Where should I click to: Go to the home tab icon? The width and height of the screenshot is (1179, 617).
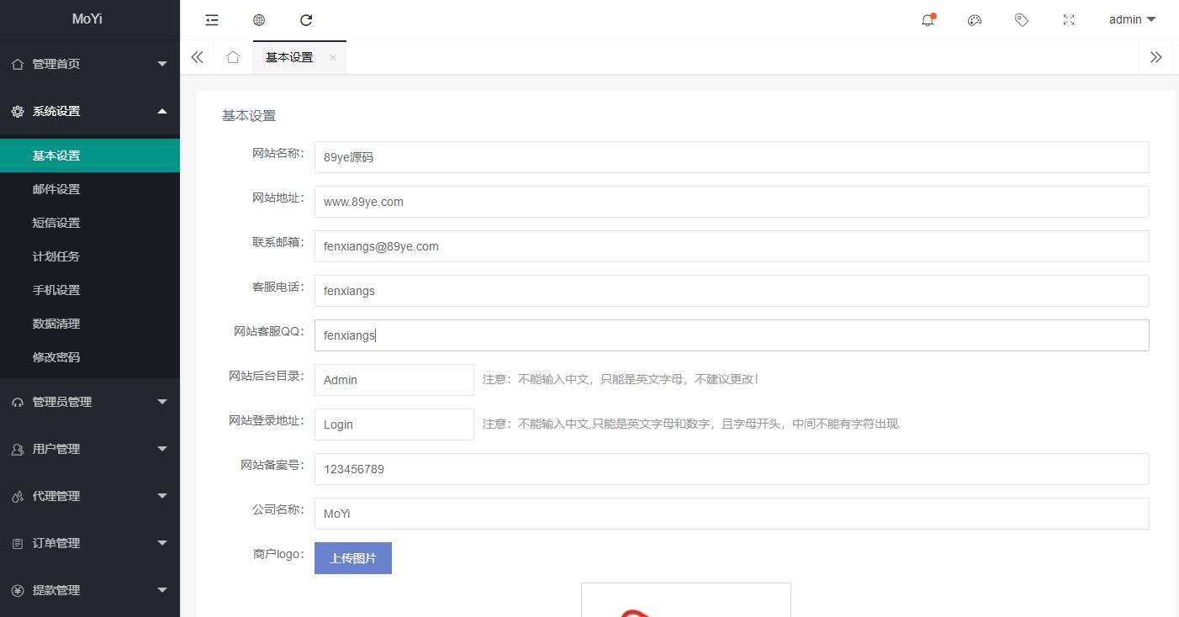[233, 57]
